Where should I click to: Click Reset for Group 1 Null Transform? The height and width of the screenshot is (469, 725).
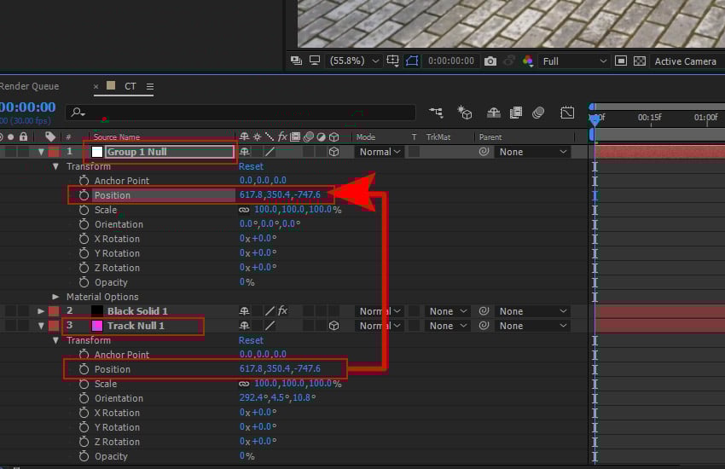[x=251, y=166]
